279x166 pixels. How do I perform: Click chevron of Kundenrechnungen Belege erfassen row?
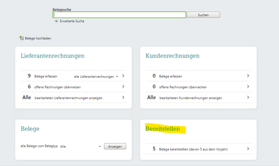pyautogui.click(x=248, y=76)
